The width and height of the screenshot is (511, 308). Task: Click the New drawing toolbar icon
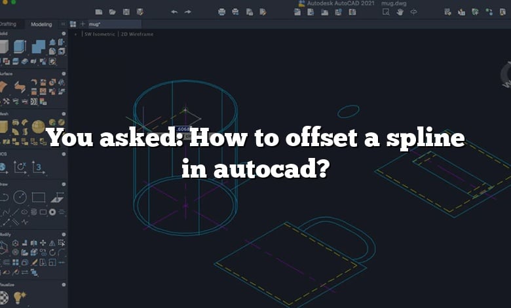tap(99, 12)
